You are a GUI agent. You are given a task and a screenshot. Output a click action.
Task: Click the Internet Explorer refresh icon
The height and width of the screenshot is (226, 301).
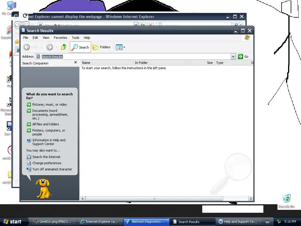[x=143, y=25]
